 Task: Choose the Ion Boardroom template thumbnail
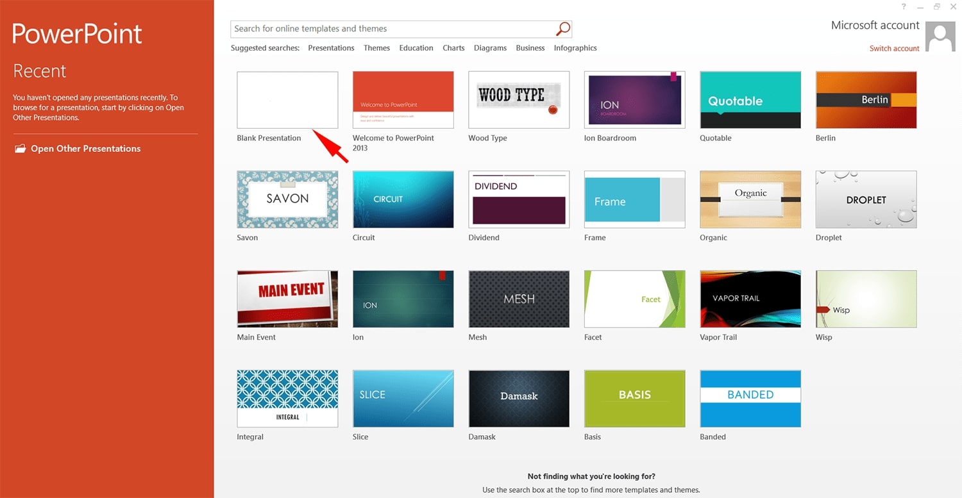coord(635,100)
